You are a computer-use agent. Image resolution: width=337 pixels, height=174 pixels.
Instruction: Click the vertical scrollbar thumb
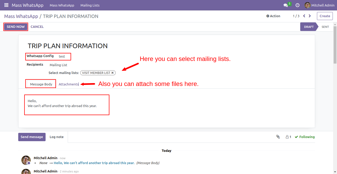(x=335, y=45)
